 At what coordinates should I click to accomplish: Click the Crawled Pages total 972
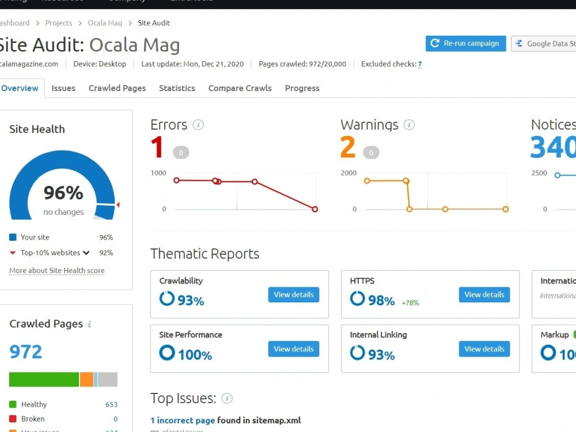26,352
